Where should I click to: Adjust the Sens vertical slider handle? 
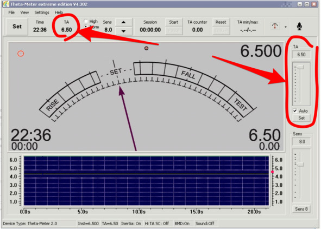tap(300, 164)
